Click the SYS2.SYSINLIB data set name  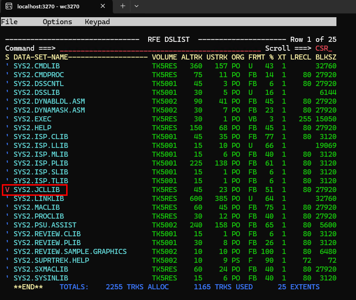click(41, 278)
